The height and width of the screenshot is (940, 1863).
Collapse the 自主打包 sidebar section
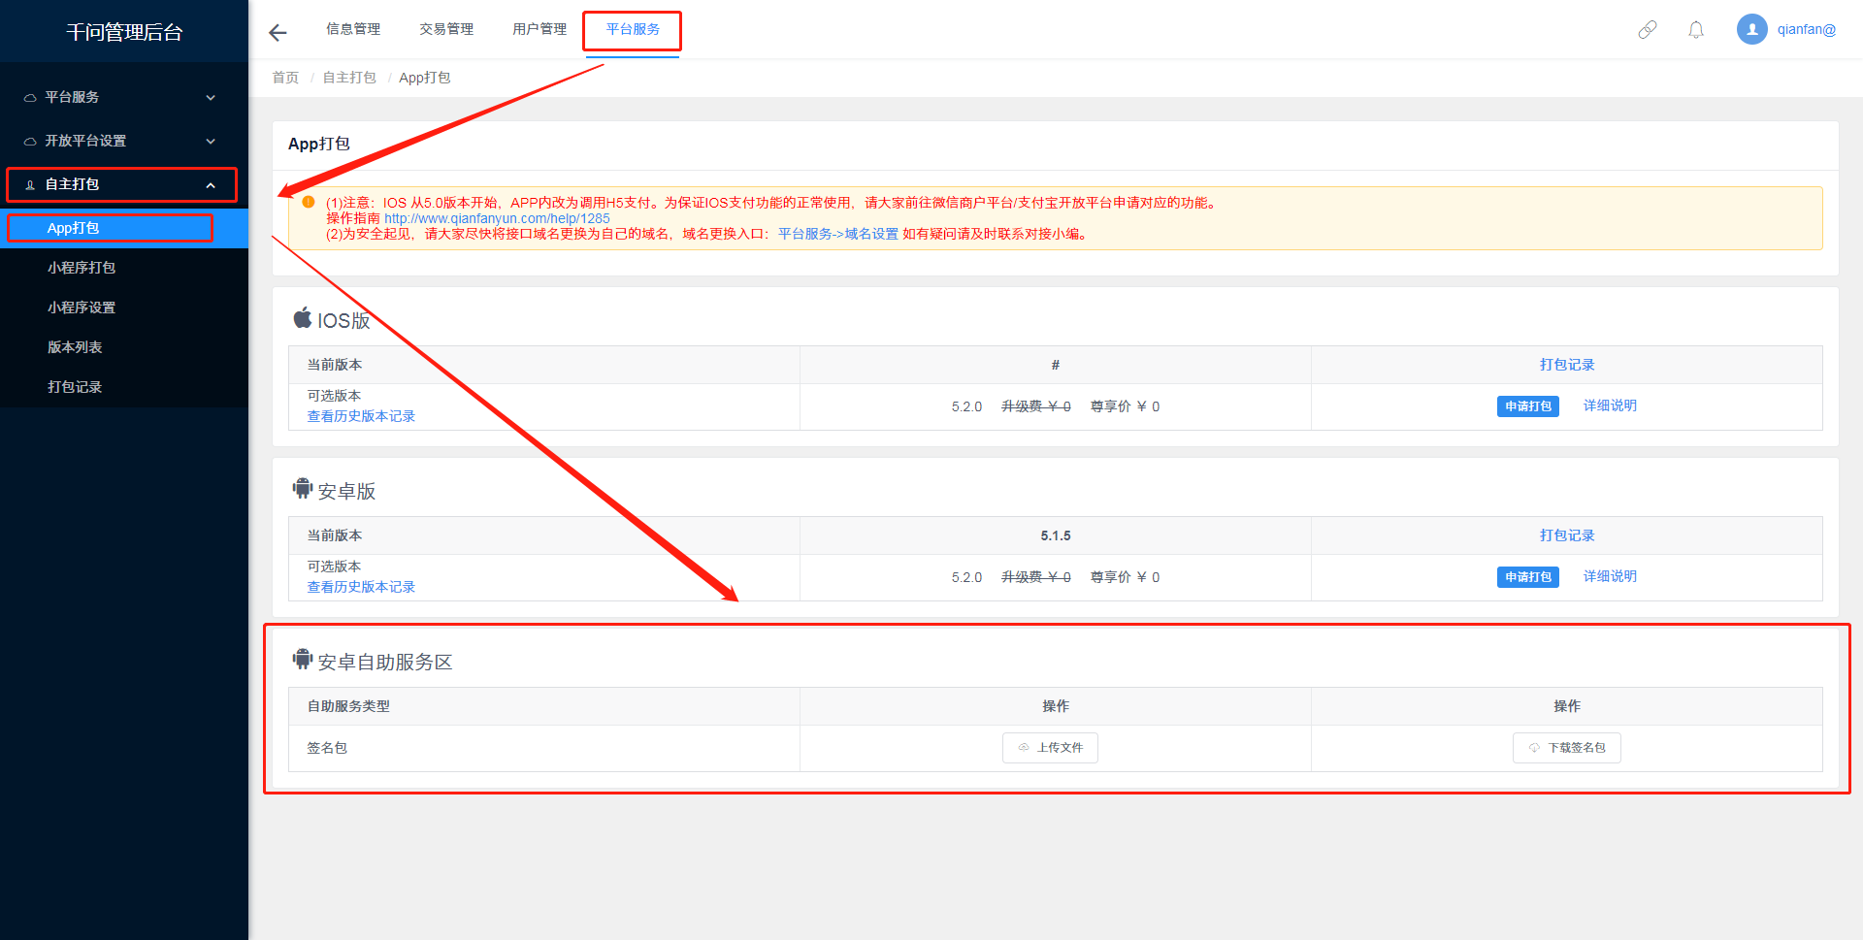pyautogui.click(x=121, y=184)
